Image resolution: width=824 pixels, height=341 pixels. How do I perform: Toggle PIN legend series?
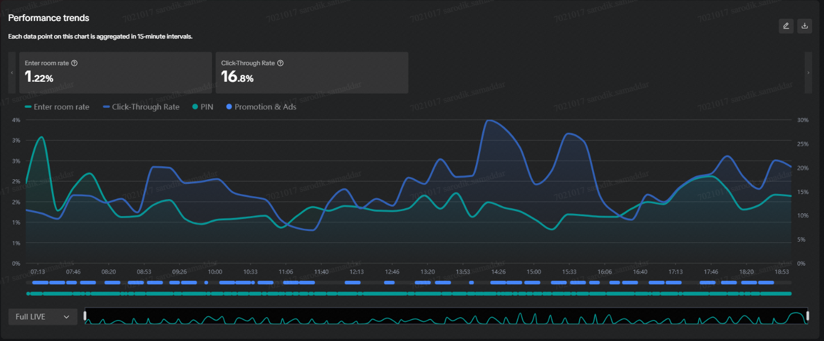[x=203, y=107]
